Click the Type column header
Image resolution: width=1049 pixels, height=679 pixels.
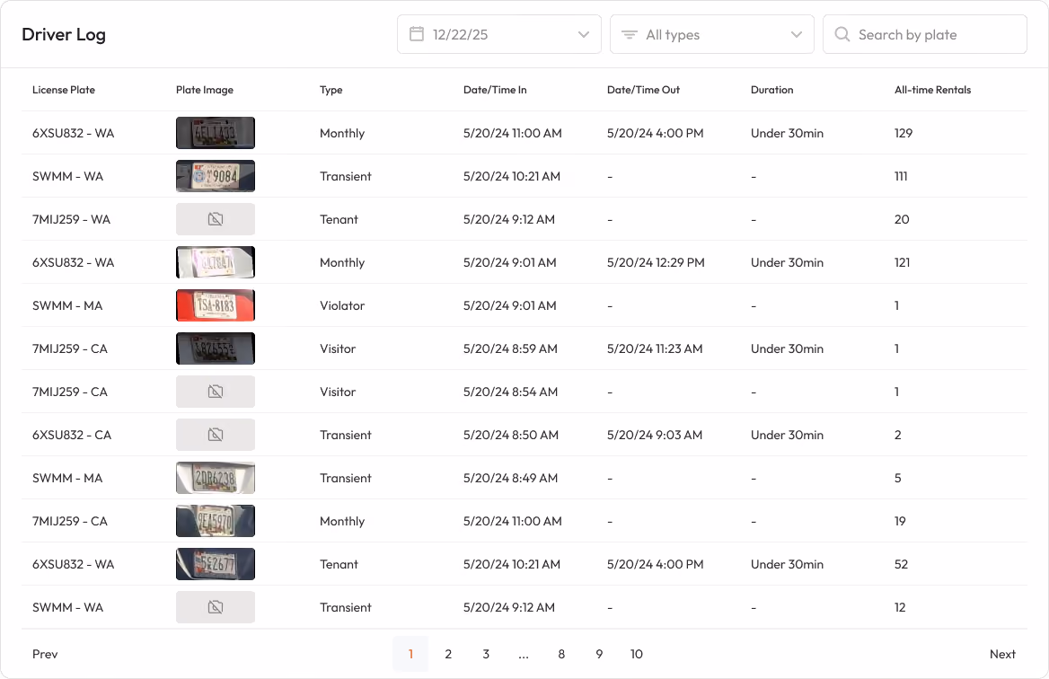pos(331,90)
